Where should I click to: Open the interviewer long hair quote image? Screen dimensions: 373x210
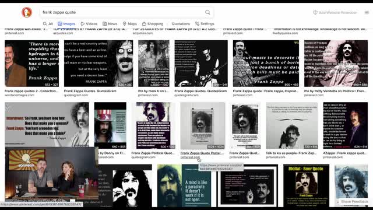[47, 124]
